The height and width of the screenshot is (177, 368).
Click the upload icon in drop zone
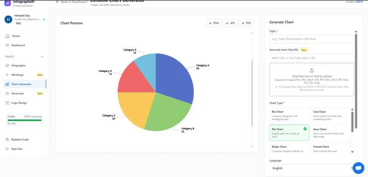312,70
